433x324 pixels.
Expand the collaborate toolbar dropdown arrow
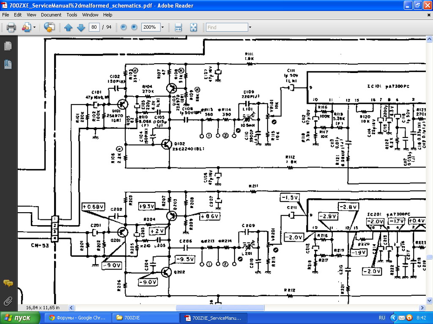click(35, 27)
